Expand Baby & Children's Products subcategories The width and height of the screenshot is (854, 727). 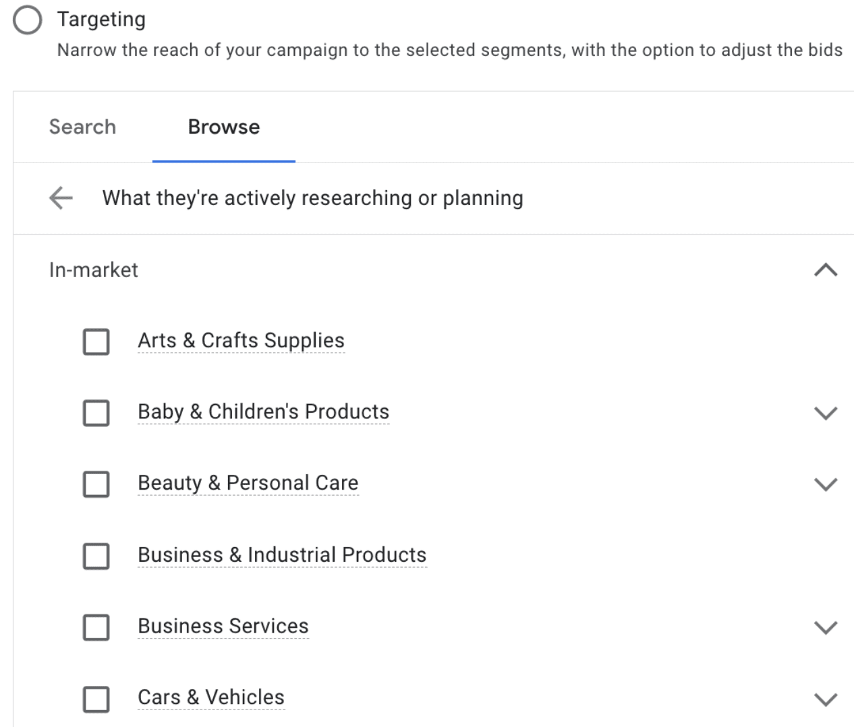pyautogui.click(x=826, y=413)
